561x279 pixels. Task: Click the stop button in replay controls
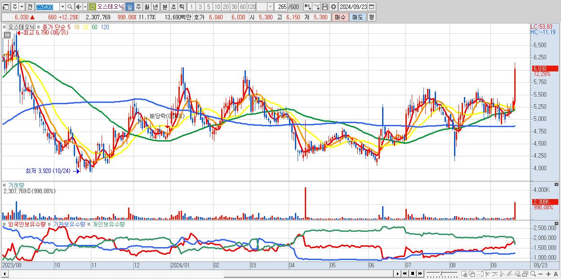(412, 273)
